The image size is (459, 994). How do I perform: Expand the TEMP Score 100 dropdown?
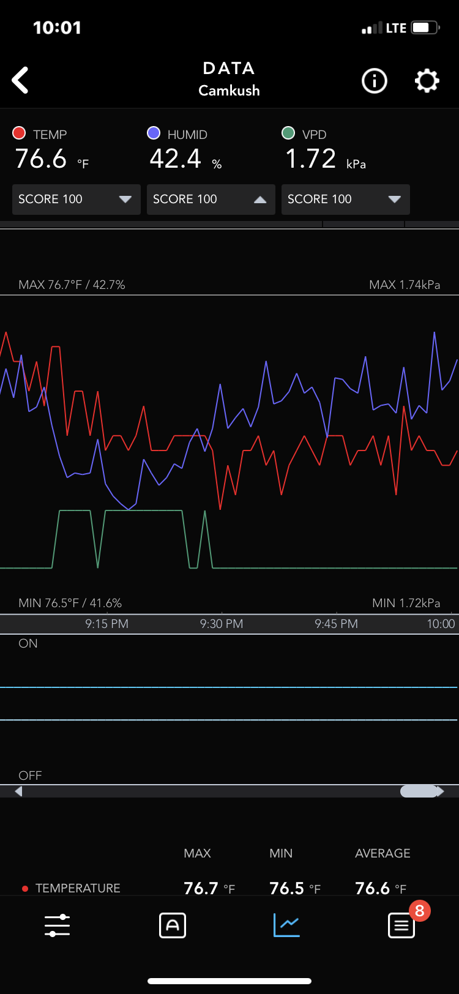point(76,200)
